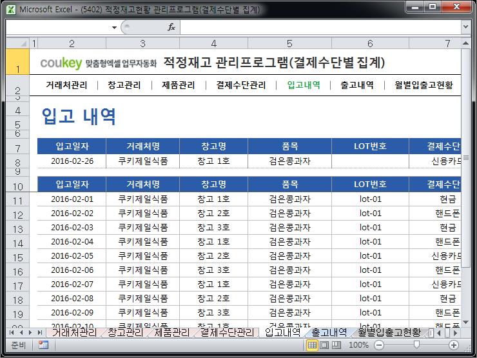Click the macro record icon in status bar
The width and height of the screenshot is (477, 358).
coord(43,345)
